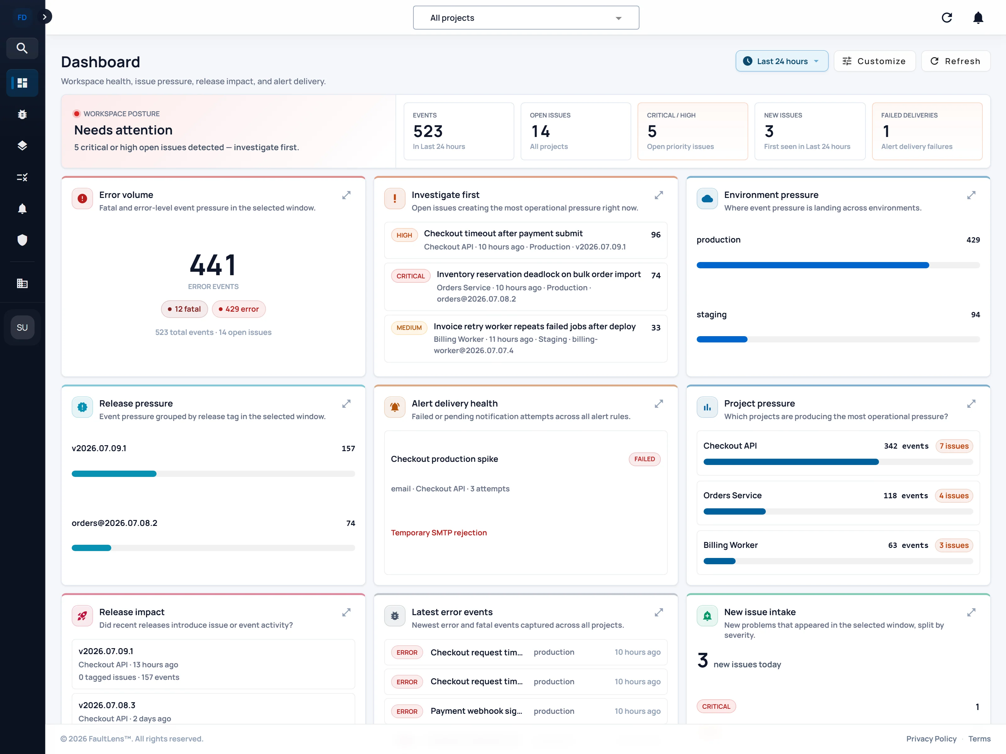Click the FAILED status badge
This screenshot has height=754, width=1006.
click(x=644, y=459)
